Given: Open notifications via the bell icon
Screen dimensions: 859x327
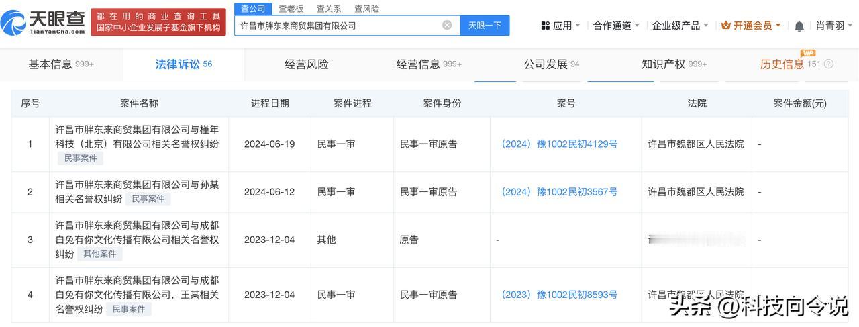Looking at the screenshot, I should [799, 26].
